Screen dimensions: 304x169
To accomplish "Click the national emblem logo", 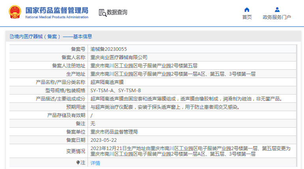I will pos(15,12).
